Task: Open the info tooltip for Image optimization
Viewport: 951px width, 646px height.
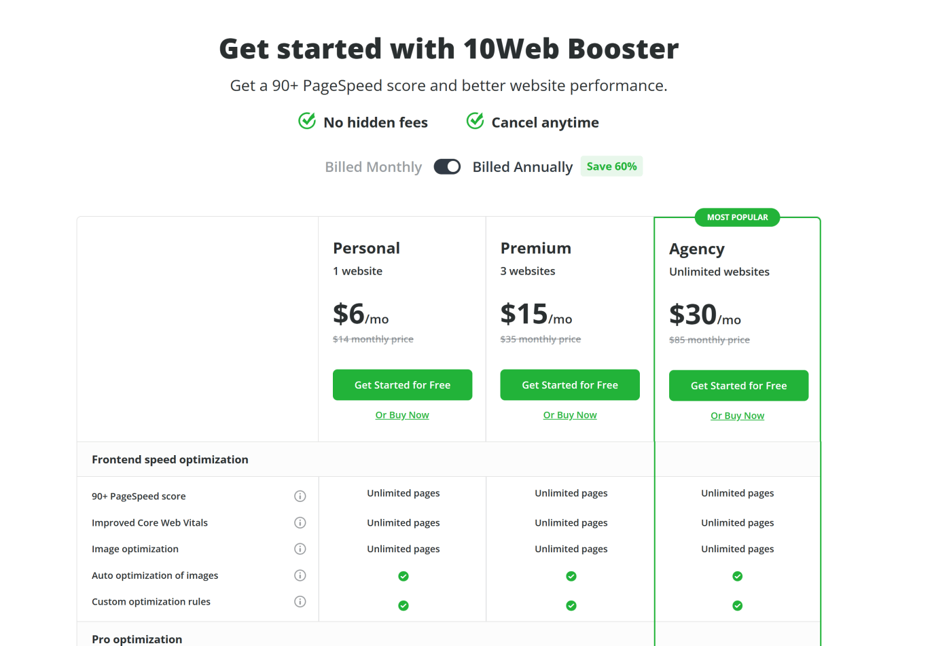Action: click(300, 549)
